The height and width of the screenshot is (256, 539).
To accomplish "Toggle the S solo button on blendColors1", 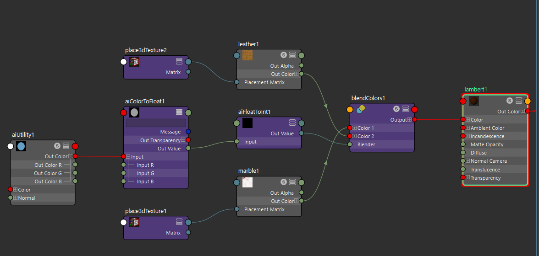I will pyautogui.click(x=396, y=109).
